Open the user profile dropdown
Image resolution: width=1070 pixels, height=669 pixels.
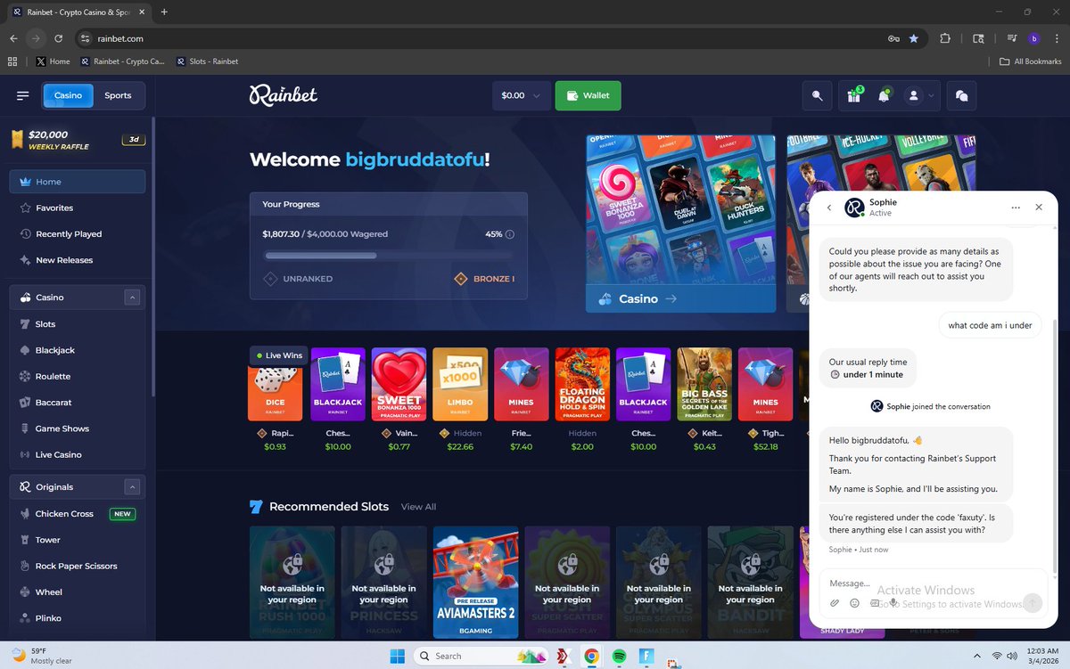click(920, 96)
